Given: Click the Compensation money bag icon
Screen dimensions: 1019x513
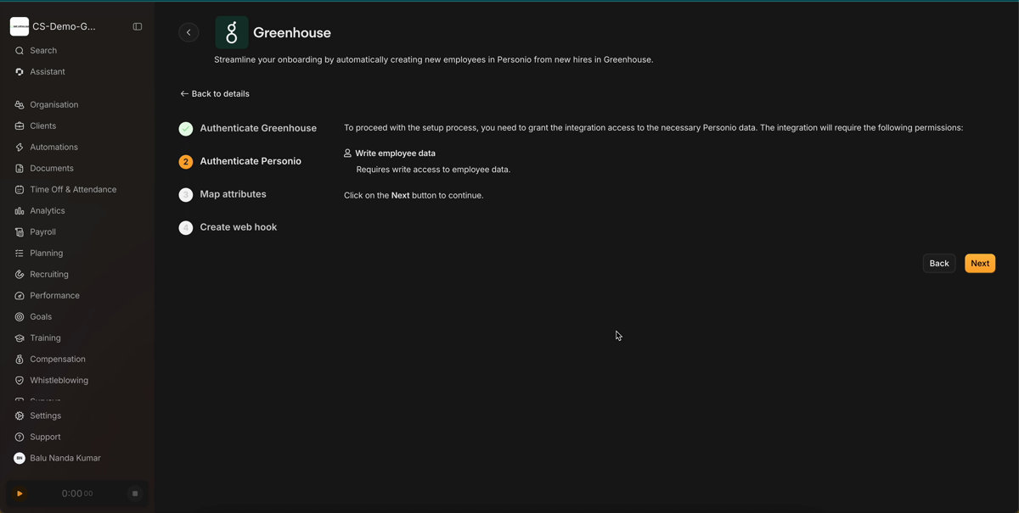Looking at the screenshot, I should (x=20, y=360).
